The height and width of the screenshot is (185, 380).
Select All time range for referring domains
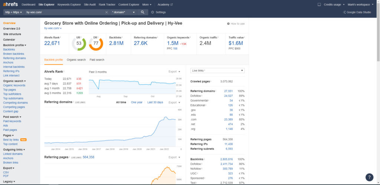pos(121,103)
